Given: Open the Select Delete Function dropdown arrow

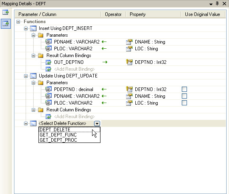Looking at the screenshot, I should pos(97,123).
